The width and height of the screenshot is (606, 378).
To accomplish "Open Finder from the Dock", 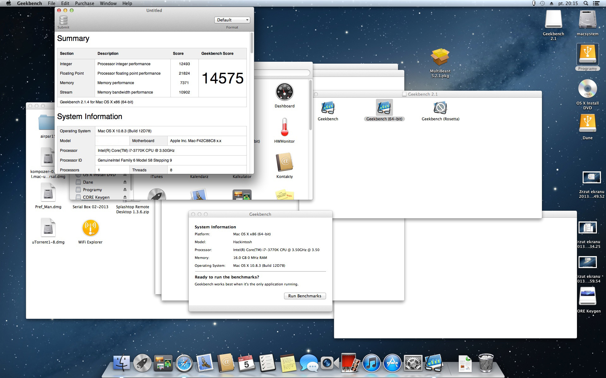I will coord(122,363).
